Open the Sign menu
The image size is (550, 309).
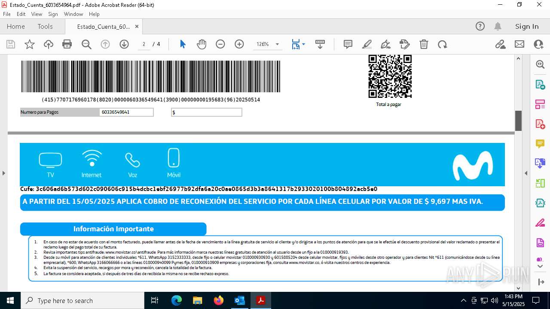(x=53, y=14)
